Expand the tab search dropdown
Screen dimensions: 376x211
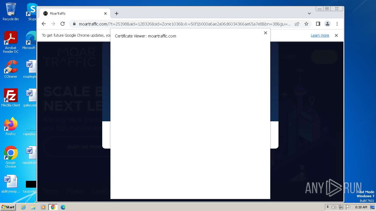coord(309,13)
